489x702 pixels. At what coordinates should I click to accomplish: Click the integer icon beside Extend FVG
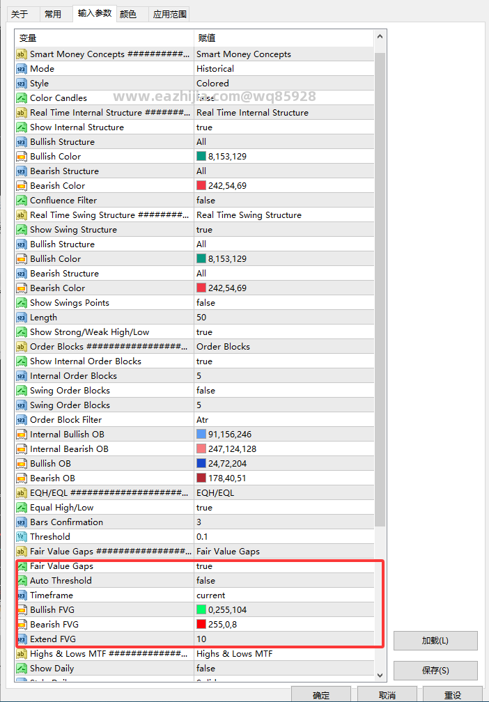pyautogui.click(x=22, y=639)
